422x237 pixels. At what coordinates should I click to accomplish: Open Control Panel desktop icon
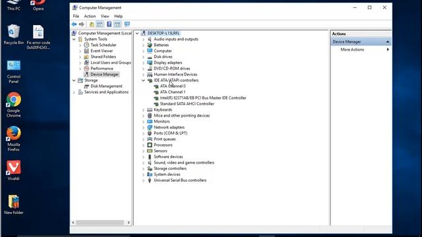coord(13,72)
